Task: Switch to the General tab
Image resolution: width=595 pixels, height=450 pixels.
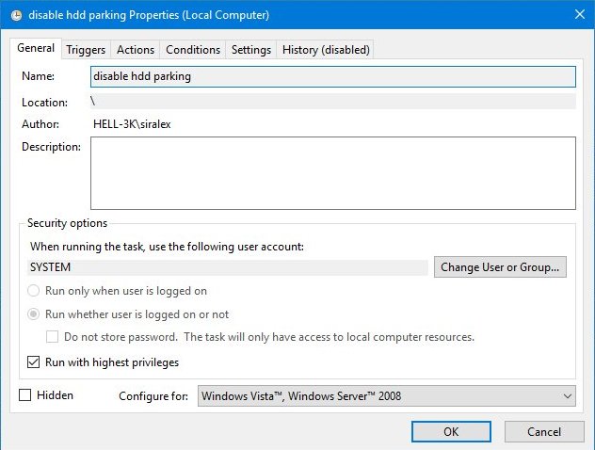Action: (x=36, y=48)
